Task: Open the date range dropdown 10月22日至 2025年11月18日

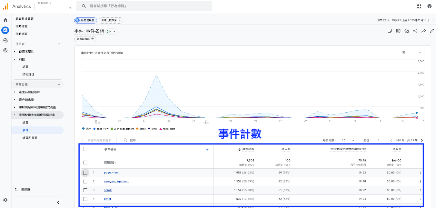Action: pyautogui.click(x=413, y=20)
